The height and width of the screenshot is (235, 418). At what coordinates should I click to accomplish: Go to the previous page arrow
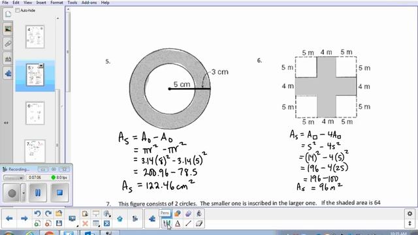point(9,219)
